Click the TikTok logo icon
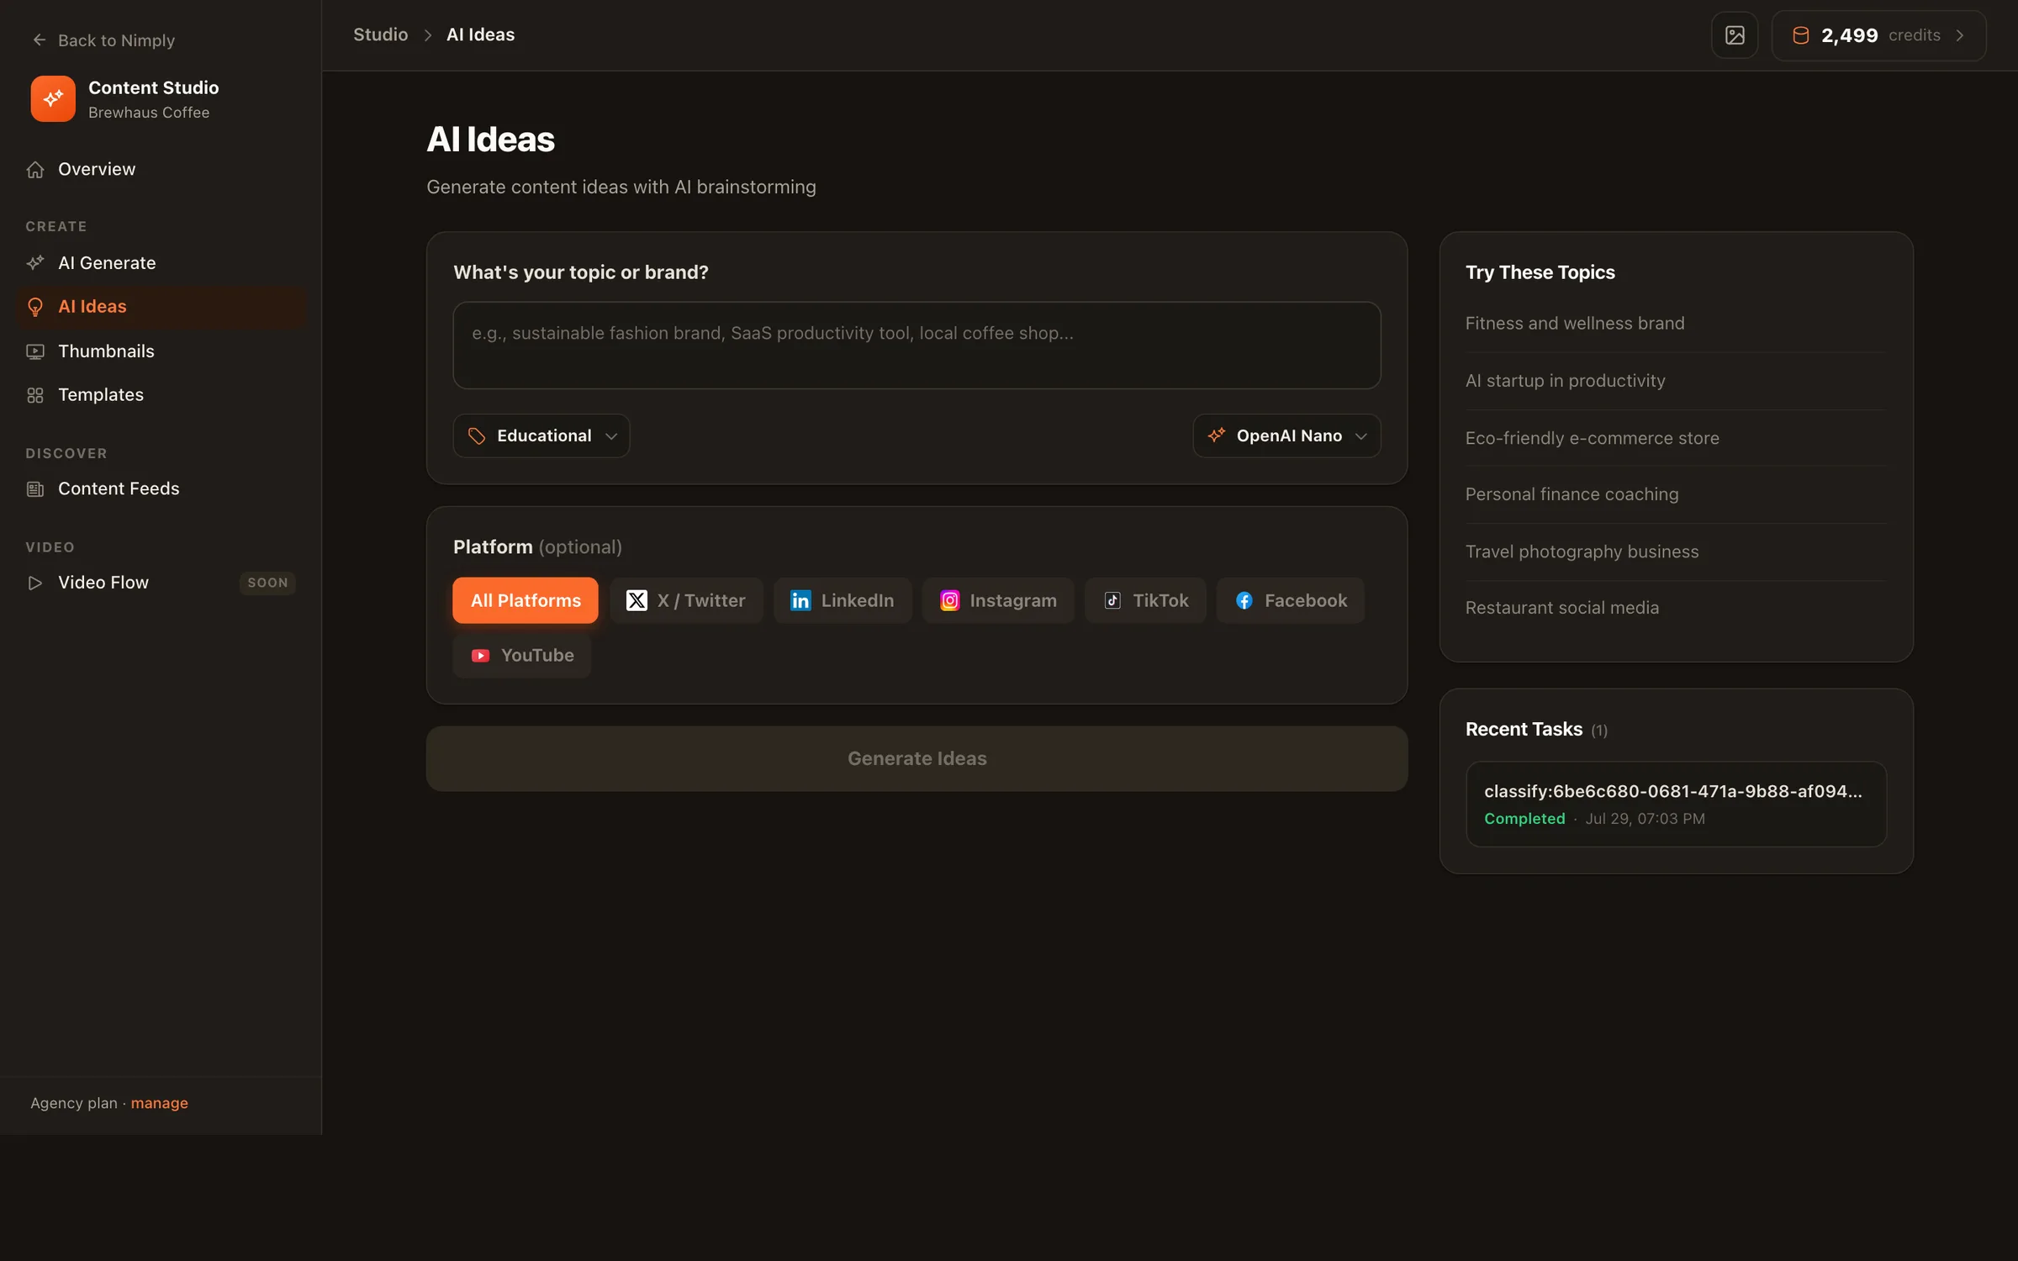This screenshot has width=2018, height=1261. (x=1112, y=600)
